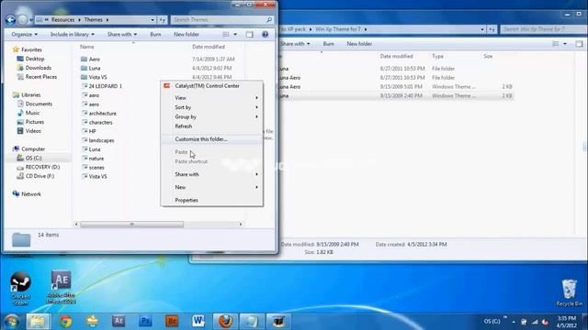Open the Organize menu

point(25,35)
